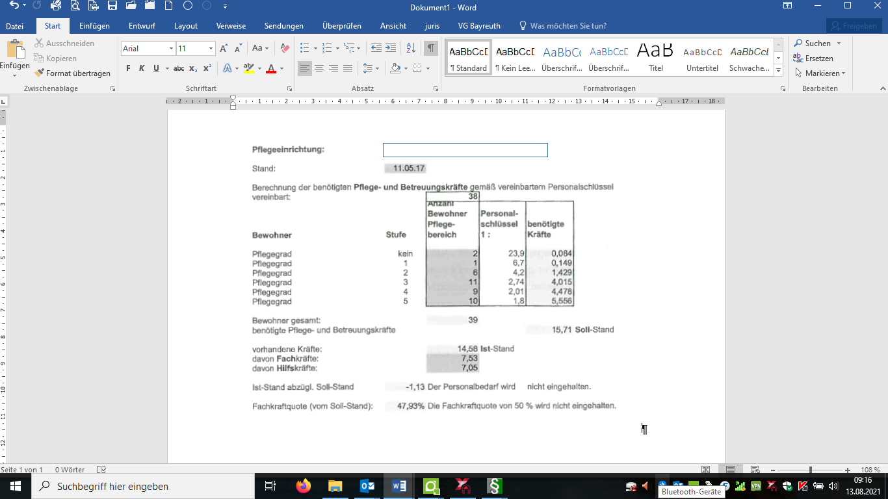This screenshot has height=499, width=888.
Task: Click the 'Was möchten Sie tun?' search field
Action: (563, 26)
